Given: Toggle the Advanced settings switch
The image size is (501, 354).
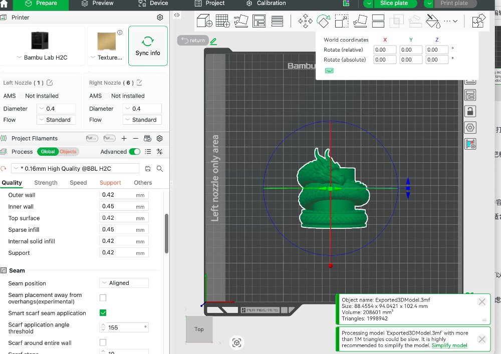Looking at the screenshot, I should [x=134, y=152].
